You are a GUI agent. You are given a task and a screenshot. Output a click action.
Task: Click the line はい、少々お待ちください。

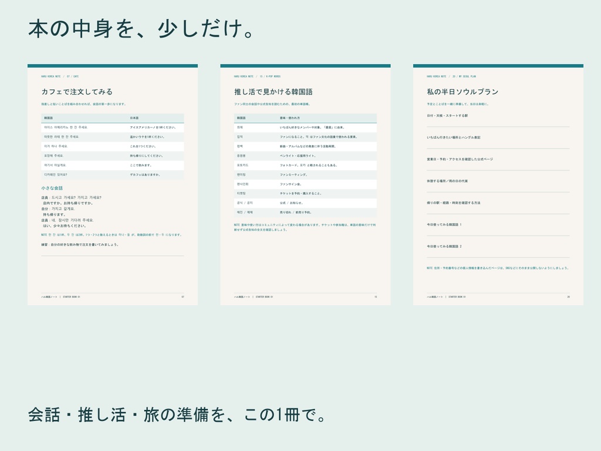65,226
